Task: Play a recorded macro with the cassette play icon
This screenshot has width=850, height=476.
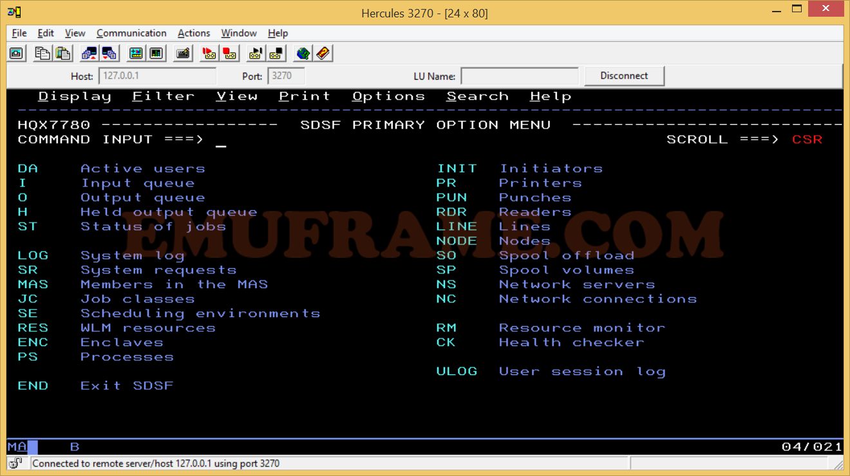Action: point(209,53)
